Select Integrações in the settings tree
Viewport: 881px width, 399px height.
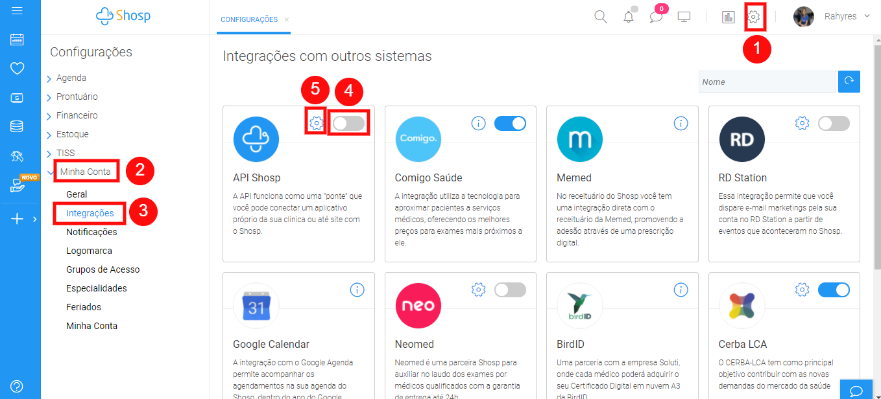point(90,213)
